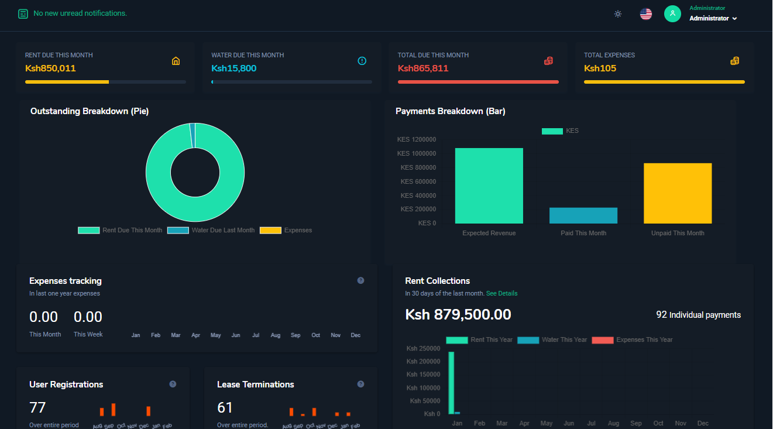The height and width of the screenshot is (429, 773).
Task: Click the Ksh105 total expenses amount
Action: click(x=600, y=68)
